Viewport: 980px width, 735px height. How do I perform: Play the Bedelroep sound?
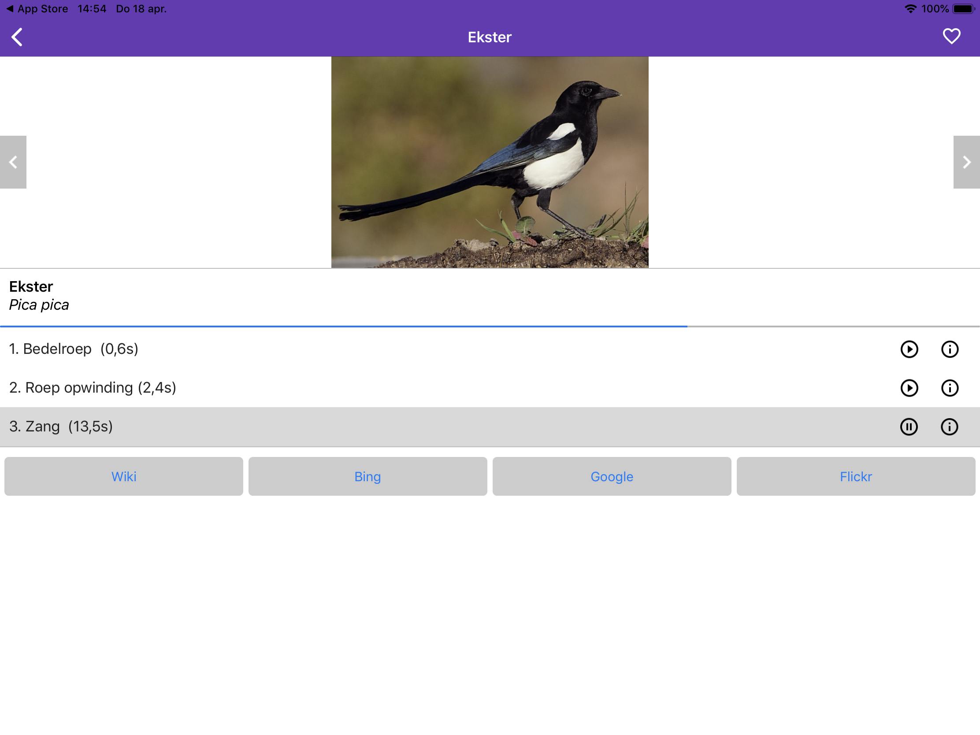tap(909, 349)
